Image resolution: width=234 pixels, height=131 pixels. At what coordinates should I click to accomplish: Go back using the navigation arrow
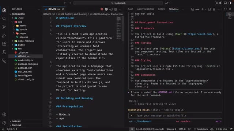click(x=65, y=3)
